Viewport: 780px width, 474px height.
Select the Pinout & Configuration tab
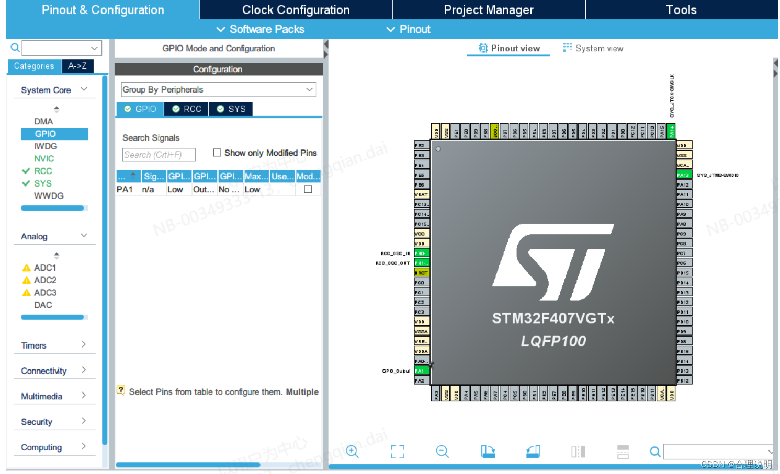[103, 10]
